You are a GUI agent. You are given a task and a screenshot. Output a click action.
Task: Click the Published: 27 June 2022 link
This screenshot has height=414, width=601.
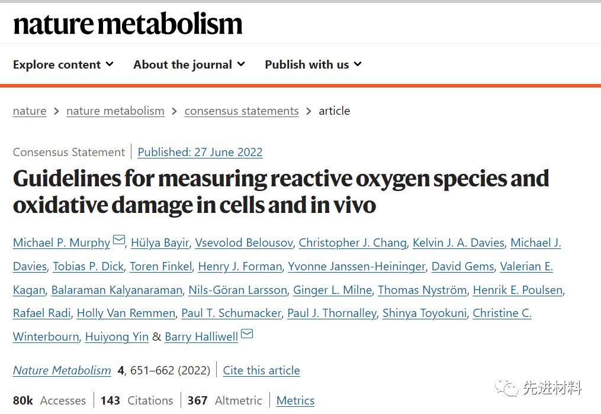pyautogui.click(x=200, y=152)
